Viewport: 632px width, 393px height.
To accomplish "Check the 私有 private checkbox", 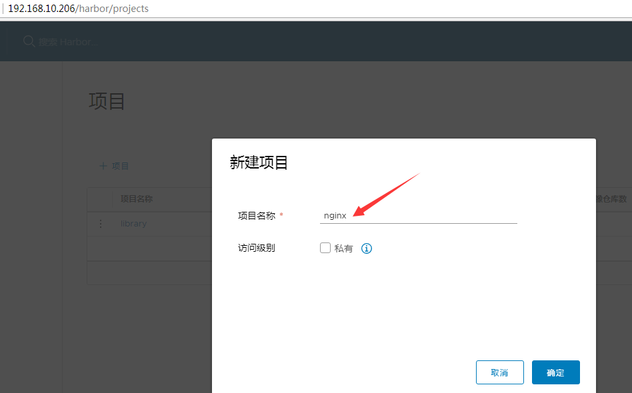I will (x=325, y=248).
